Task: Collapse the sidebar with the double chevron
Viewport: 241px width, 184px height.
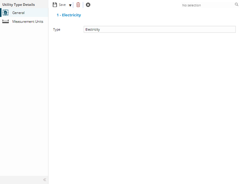Action: coord(45,180)
